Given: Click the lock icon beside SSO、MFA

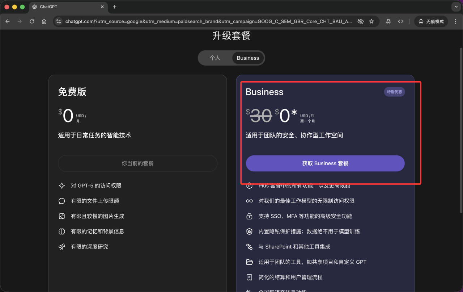Looking at the screenshot, I should click(249, 216).
